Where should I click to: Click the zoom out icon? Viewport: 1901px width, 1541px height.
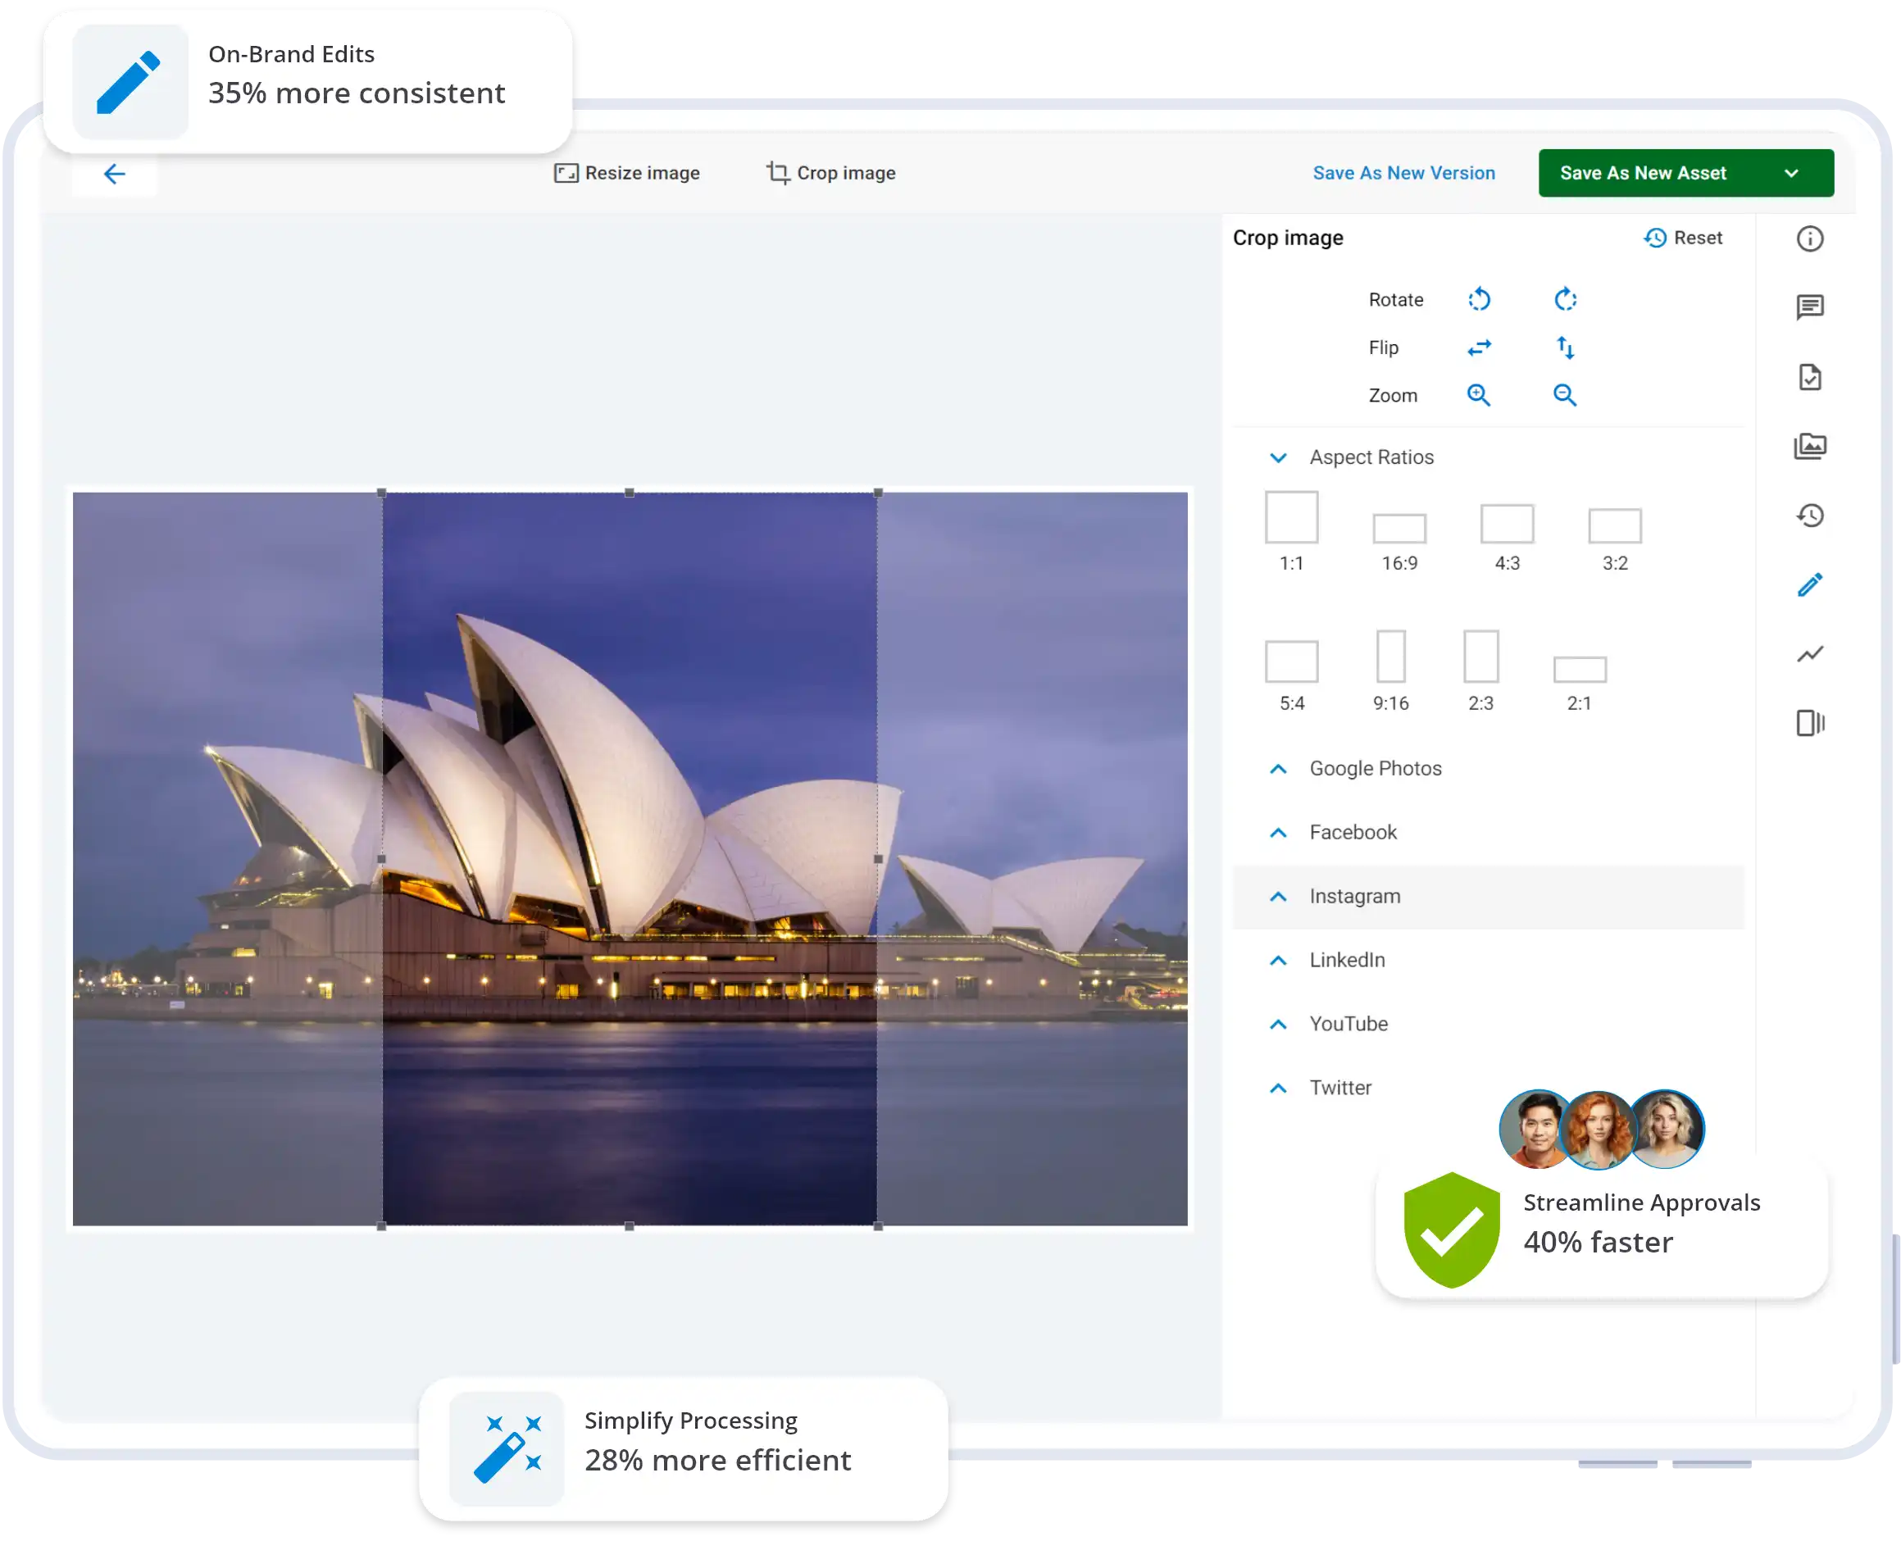[1566, 395]
